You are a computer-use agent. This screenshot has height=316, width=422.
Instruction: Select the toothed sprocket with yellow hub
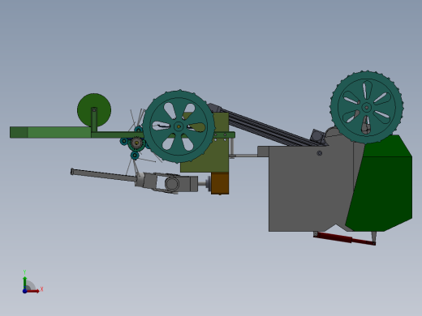click(136, 143)
